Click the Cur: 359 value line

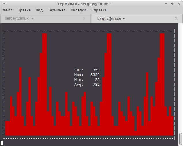(x=87, y=70)
